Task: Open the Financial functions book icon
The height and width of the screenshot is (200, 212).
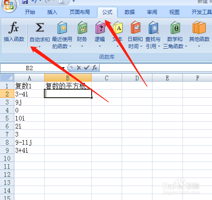Action: (82, 27)
